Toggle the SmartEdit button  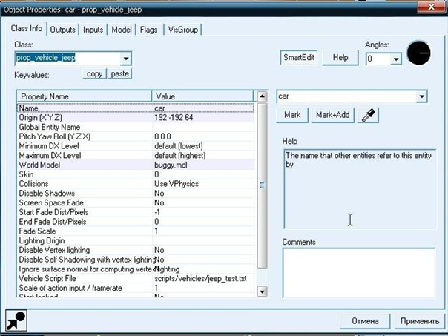pyautogui.click(x=299, y=58)
